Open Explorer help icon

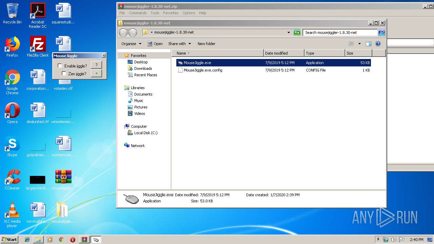[x=378, y=44]
